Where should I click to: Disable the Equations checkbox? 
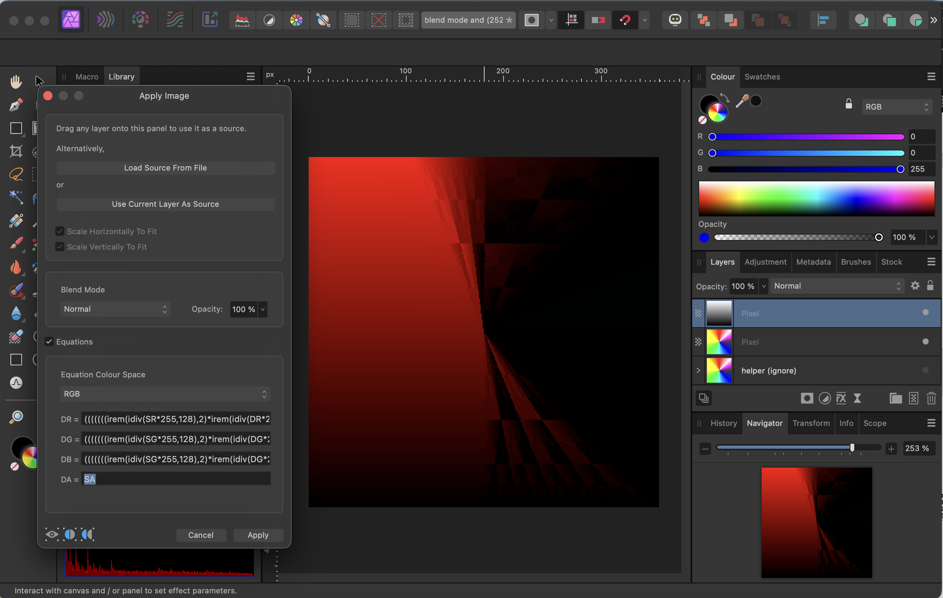49,341
